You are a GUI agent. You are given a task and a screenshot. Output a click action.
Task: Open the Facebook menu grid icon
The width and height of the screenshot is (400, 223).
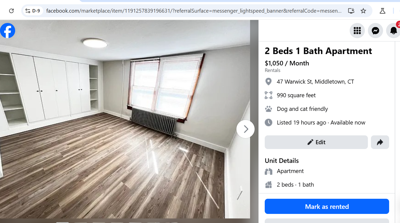pyautogui.click(x=357, y=31)
